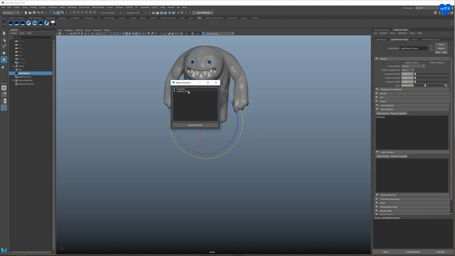Screen dimensions: 455x256
Task: Open the Mesh Tools menu
Action: tap(84, 7)
